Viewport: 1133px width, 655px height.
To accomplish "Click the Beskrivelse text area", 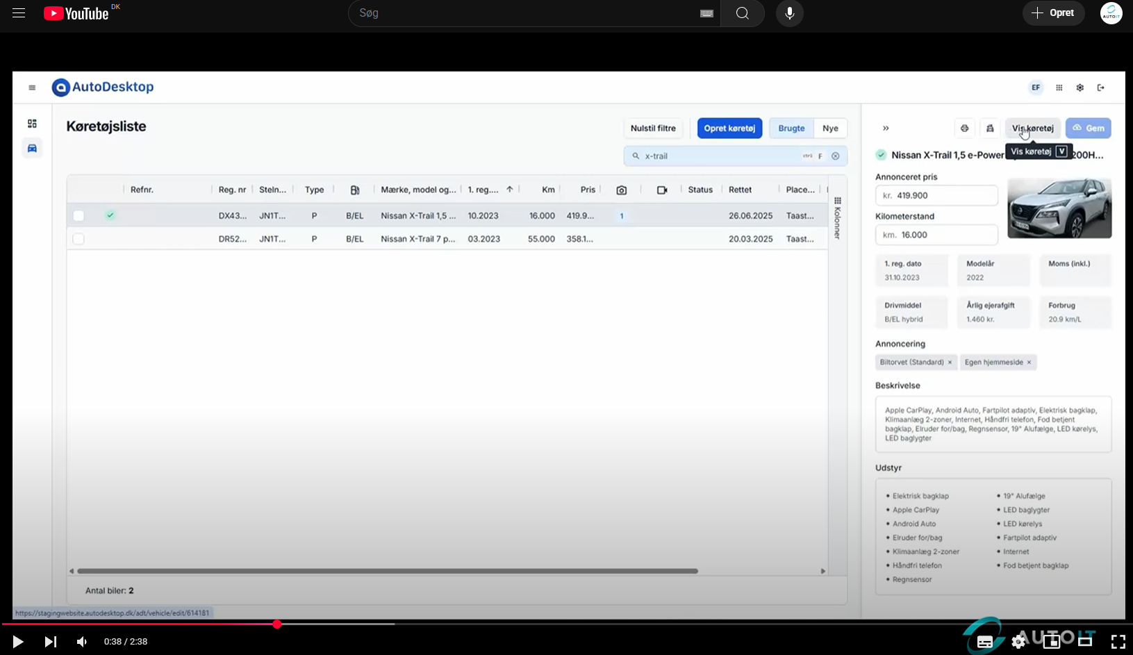I will tap(993, 424).
